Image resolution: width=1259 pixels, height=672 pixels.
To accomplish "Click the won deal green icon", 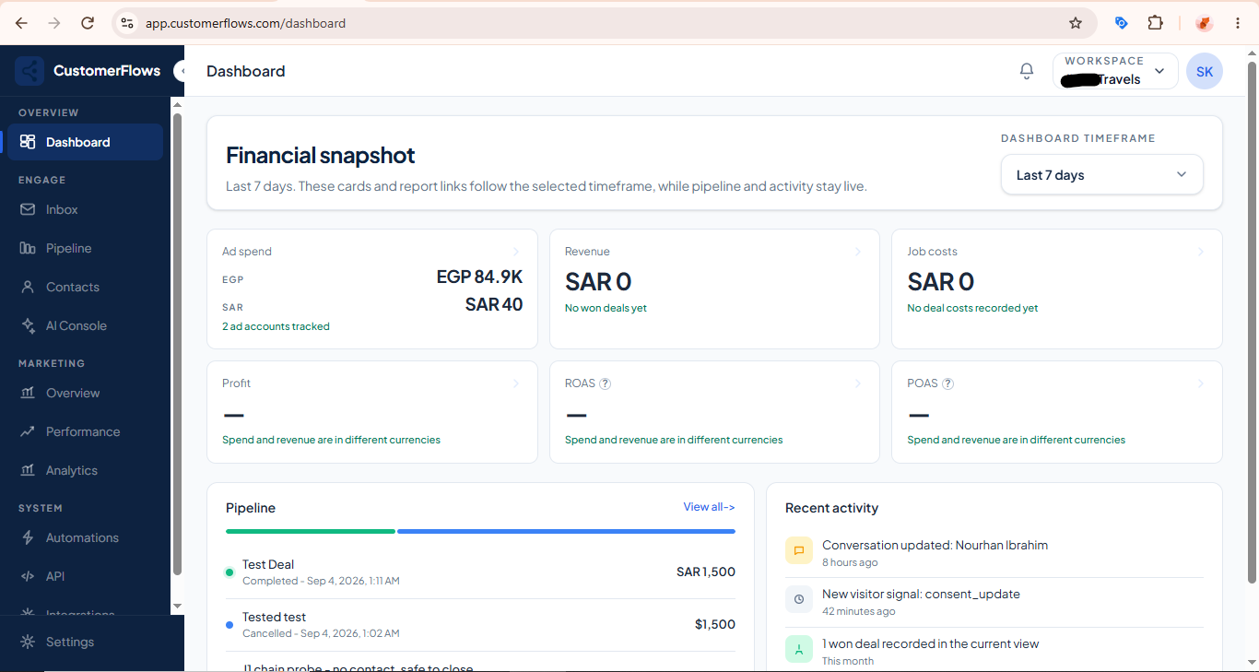I will tap(799, 649).
